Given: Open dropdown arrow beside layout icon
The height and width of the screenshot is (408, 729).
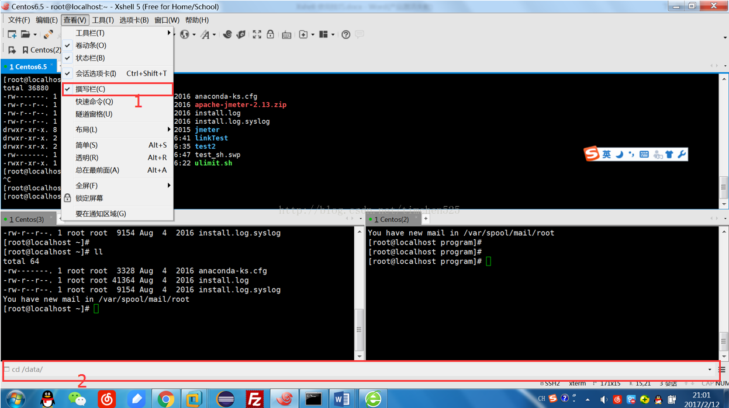Looking at the screenshot, I should [333, 34].
